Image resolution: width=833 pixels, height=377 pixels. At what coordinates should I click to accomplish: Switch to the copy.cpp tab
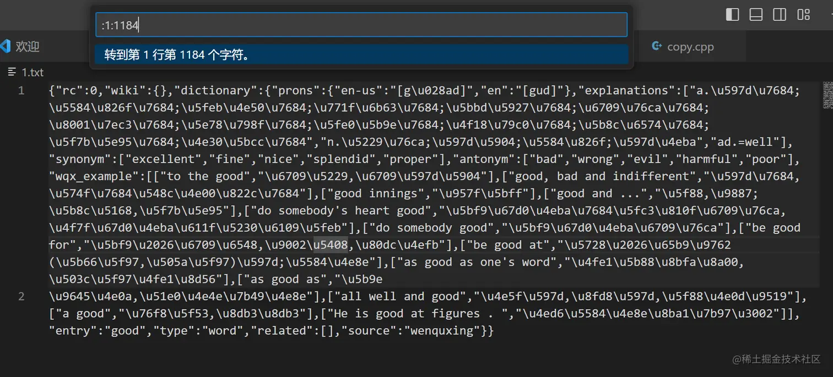click(690, 47)
